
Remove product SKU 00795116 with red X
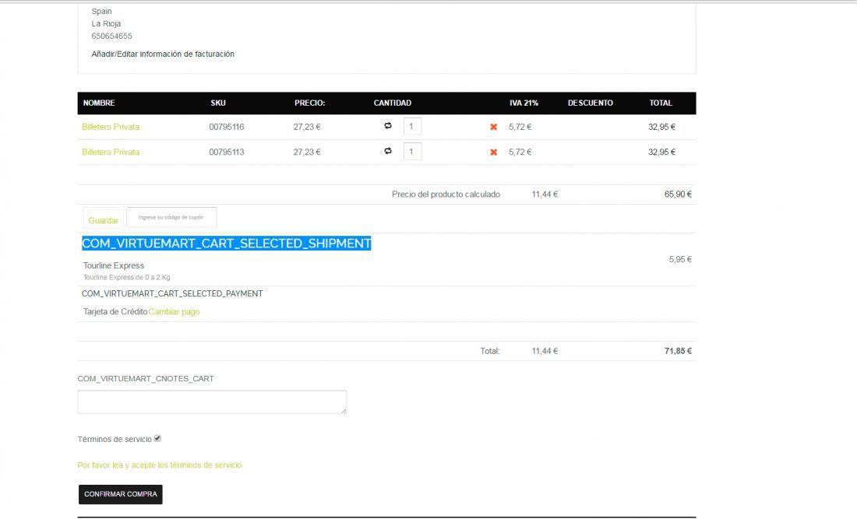tap(493, 127)
